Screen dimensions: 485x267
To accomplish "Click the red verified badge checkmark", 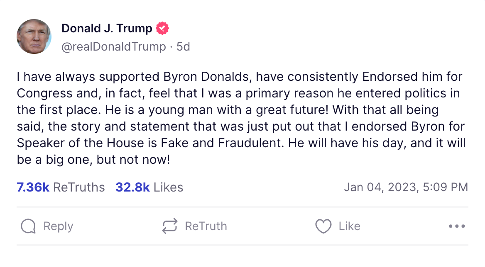I will [162, 28].
